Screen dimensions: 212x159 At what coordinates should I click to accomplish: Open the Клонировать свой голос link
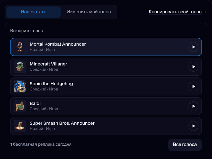click(175, 12)
